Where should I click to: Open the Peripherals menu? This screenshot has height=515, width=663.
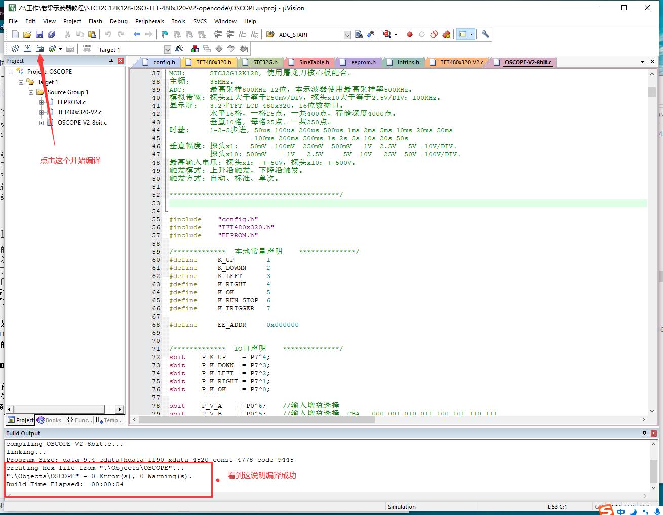[x=149, y=21]
